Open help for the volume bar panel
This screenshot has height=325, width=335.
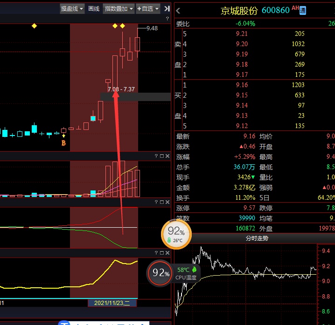pyautogui.click(x=155, y=156)
